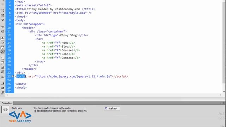The height and width of the screenshot is (127, 226).
Task: Click the scroll-down arrow of the code editor
Action: (224, 91)
